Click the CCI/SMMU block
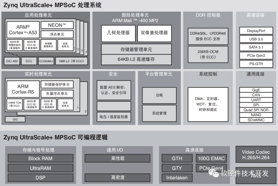Viewport: 278px width, 186px height. (46, 61)
